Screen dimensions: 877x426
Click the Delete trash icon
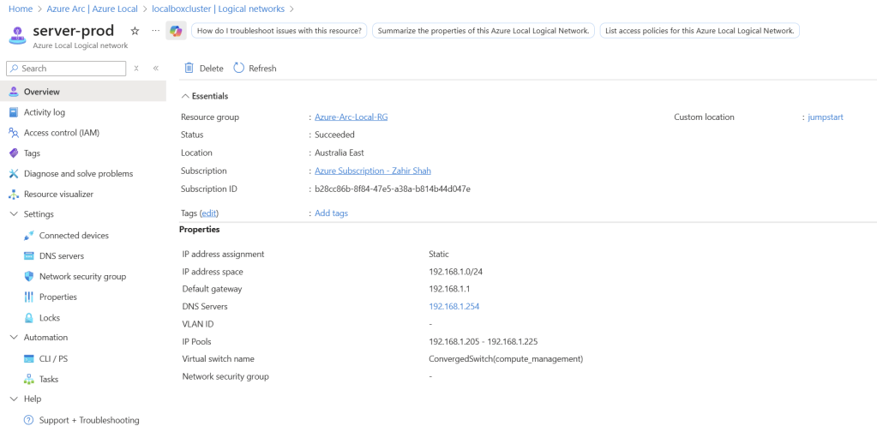pyautogui.click(x=189, y=68)
